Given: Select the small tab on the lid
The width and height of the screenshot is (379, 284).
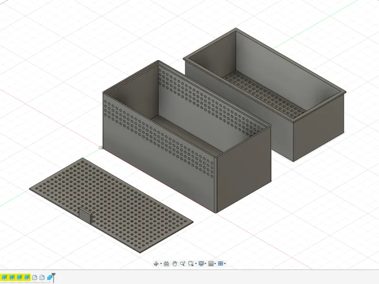Looking at the screenshot, I should click(85, 215).
